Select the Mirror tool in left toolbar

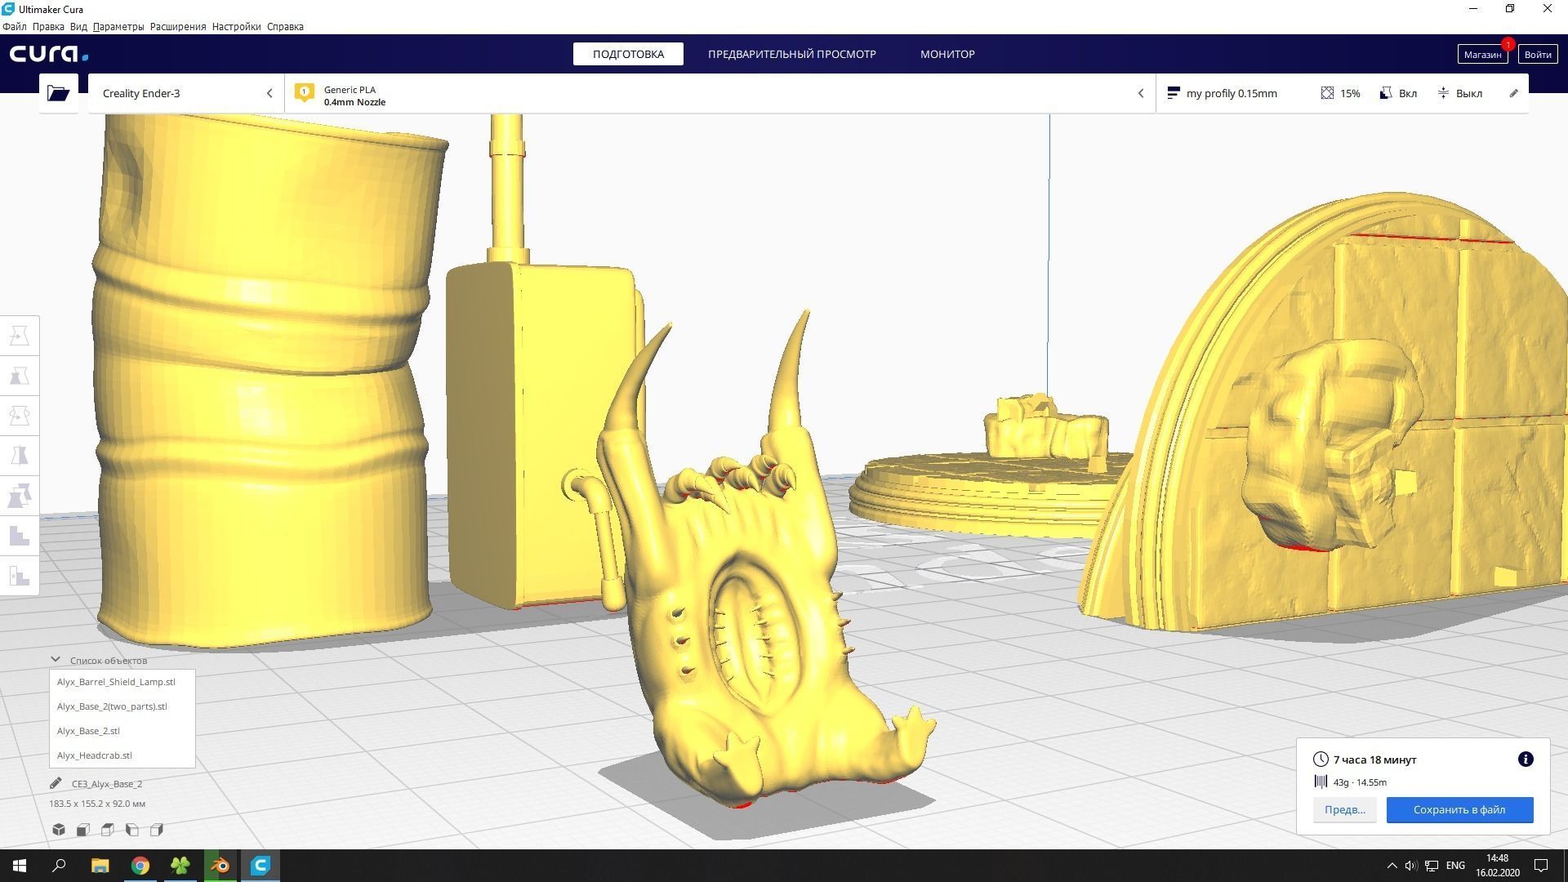pos(20,456)
